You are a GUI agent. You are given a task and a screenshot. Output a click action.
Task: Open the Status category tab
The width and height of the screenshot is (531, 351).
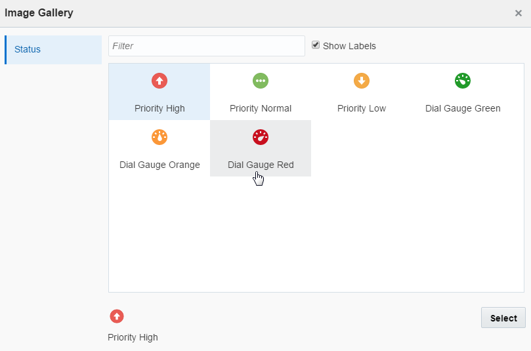[53, 50]
